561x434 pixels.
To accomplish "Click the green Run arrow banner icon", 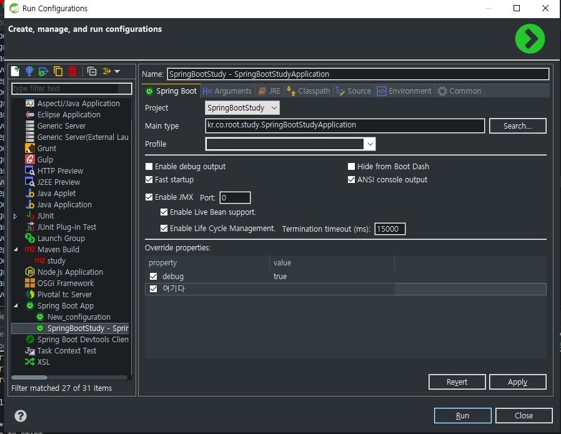I will click(530, 39).
